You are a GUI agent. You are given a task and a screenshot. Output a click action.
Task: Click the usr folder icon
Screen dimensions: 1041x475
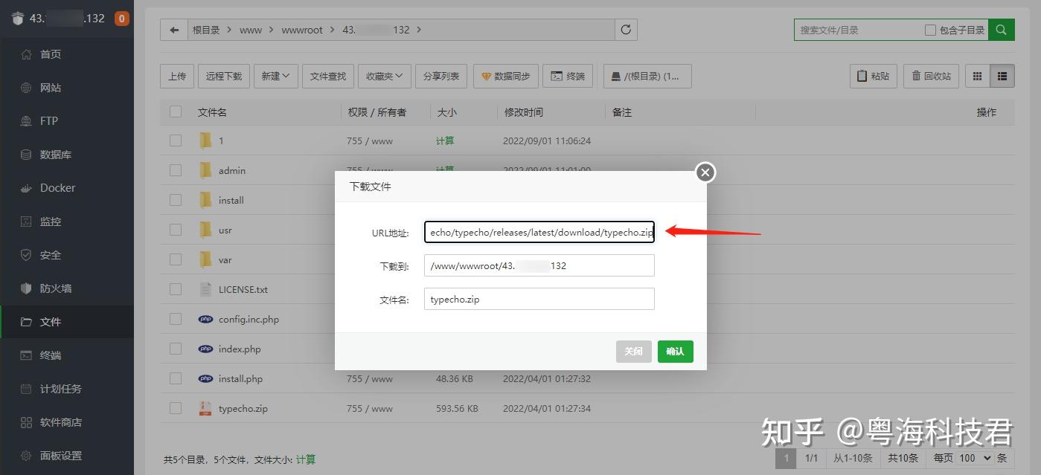pyautogui.click(x=205, y=230)
